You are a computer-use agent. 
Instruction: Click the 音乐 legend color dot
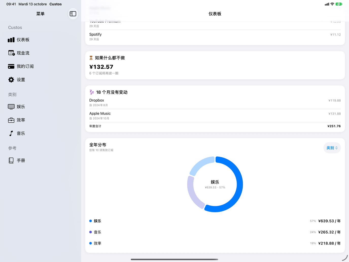point(91,232)
